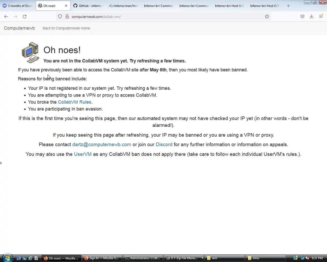Switch to 'Administrator: C:\W...' taskbar window
The image size is (327, 262).
(143, 258)
